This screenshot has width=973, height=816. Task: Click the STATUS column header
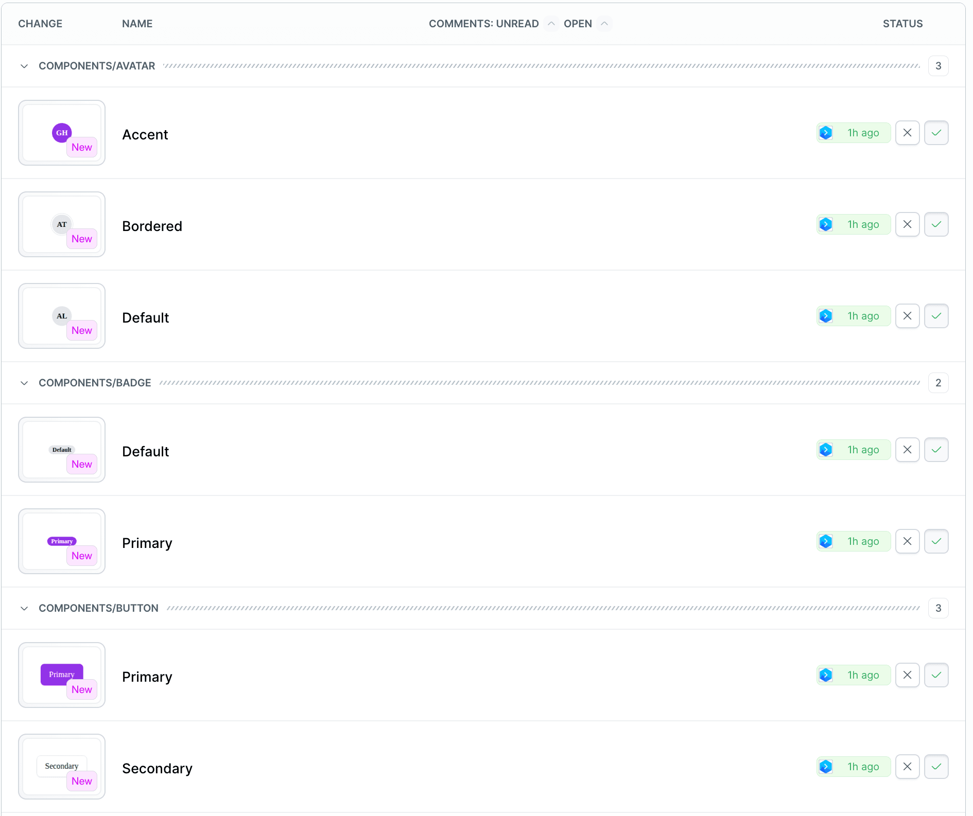click(902, 24)
